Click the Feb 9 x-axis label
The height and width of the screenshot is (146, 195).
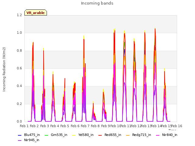coord(105,126)
